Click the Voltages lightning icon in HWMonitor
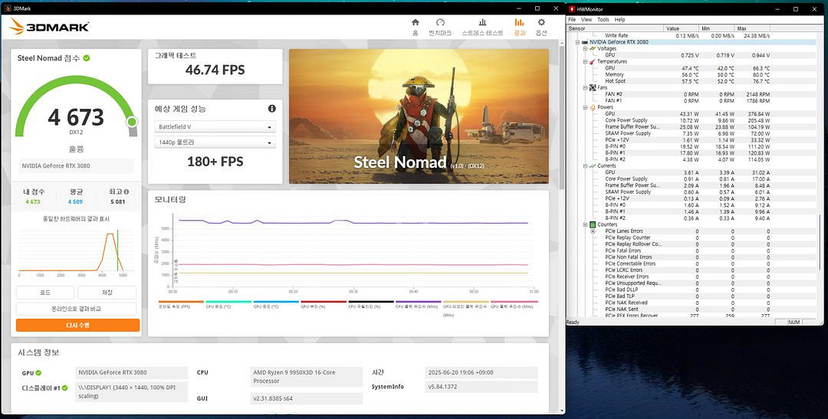 (593, 48)
